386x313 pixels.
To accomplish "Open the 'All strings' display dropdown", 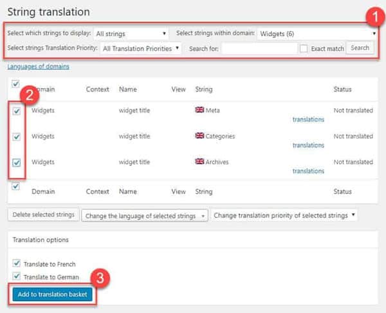I will pos(131,33).
